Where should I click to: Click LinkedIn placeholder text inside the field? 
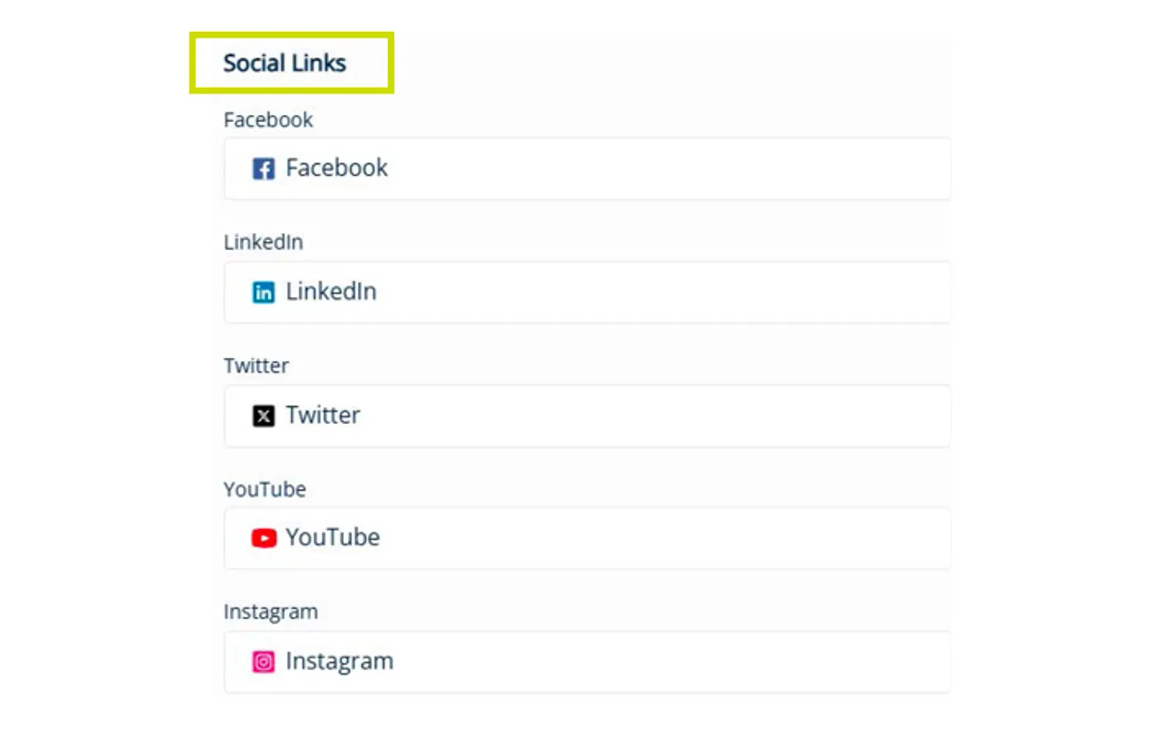[332, 291]
